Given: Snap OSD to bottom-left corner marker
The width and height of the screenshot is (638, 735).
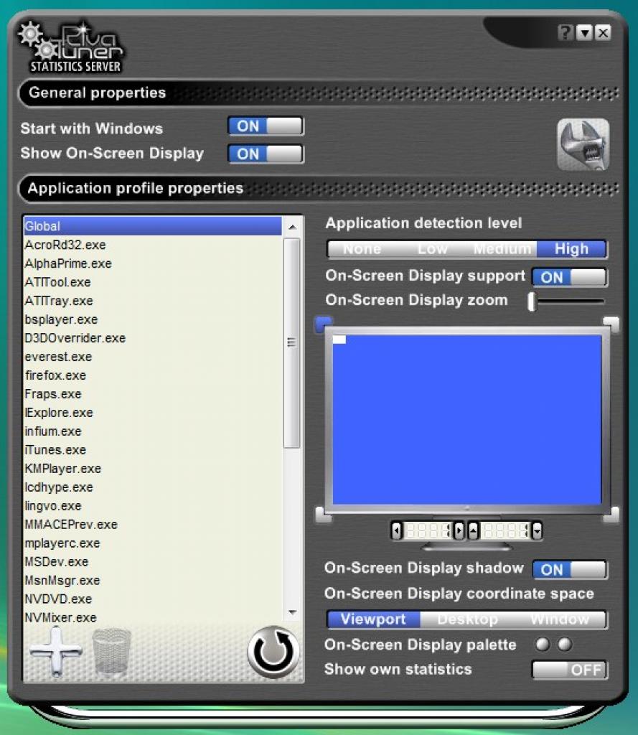Looking at the screenshot, I should pos(324,515).
